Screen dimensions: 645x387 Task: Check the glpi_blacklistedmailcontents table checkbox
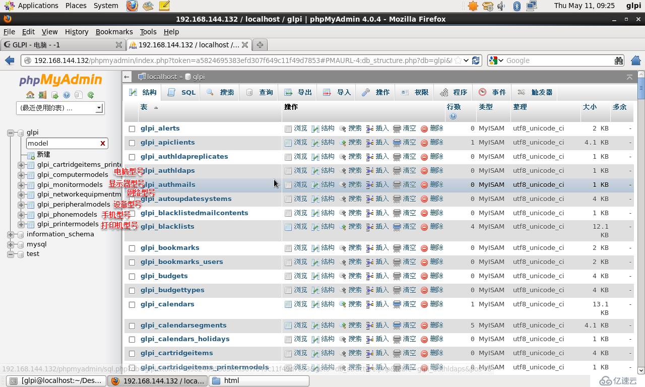coord(132,214)
